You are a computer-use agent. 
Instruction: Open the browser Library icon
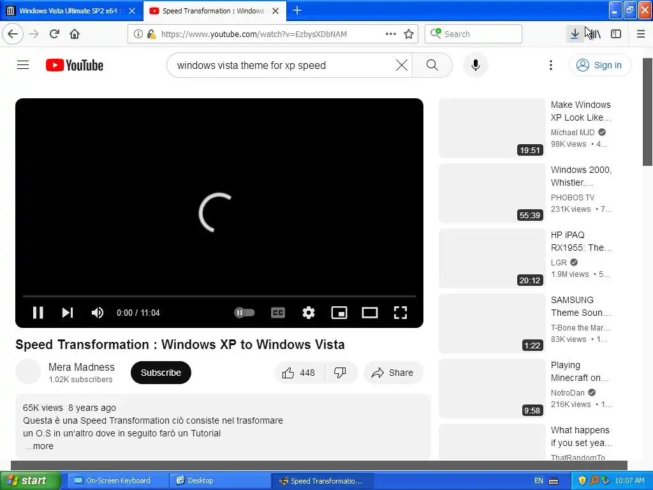point(596,34)
